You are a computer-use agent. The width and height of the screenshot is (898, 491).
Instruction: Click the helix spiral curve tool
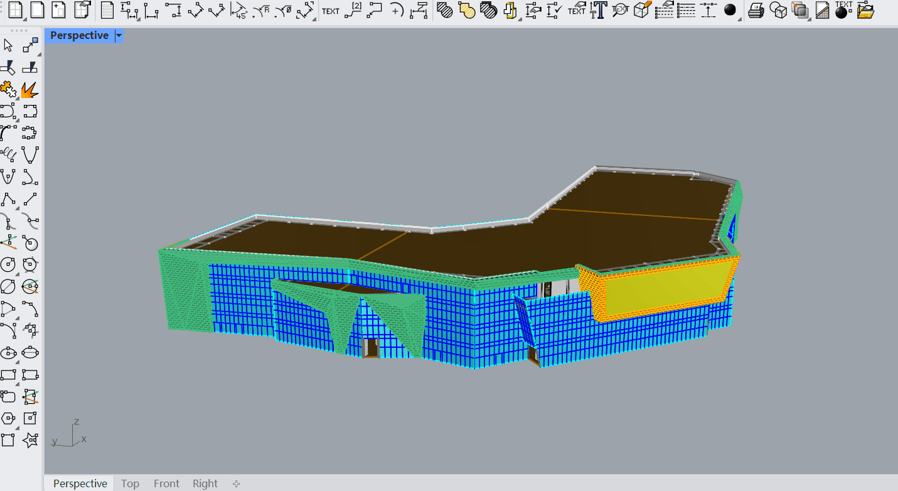click(8, 154)
